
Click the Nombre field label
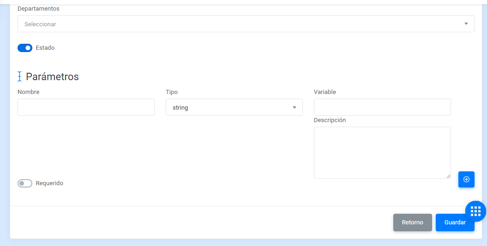29,92
